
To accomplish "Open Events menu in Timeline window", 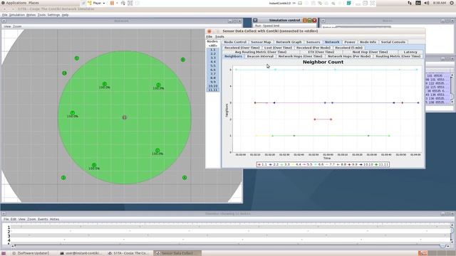I will point(43,219).
